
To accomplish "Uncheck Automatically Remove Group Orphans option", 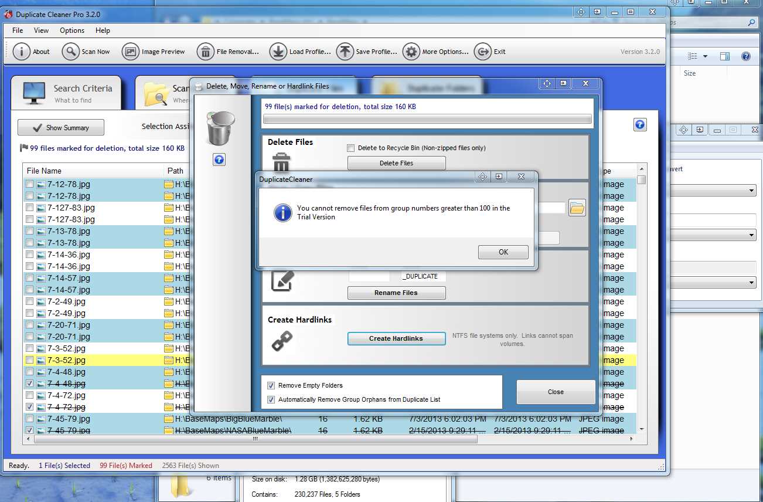I will (271, 399).
